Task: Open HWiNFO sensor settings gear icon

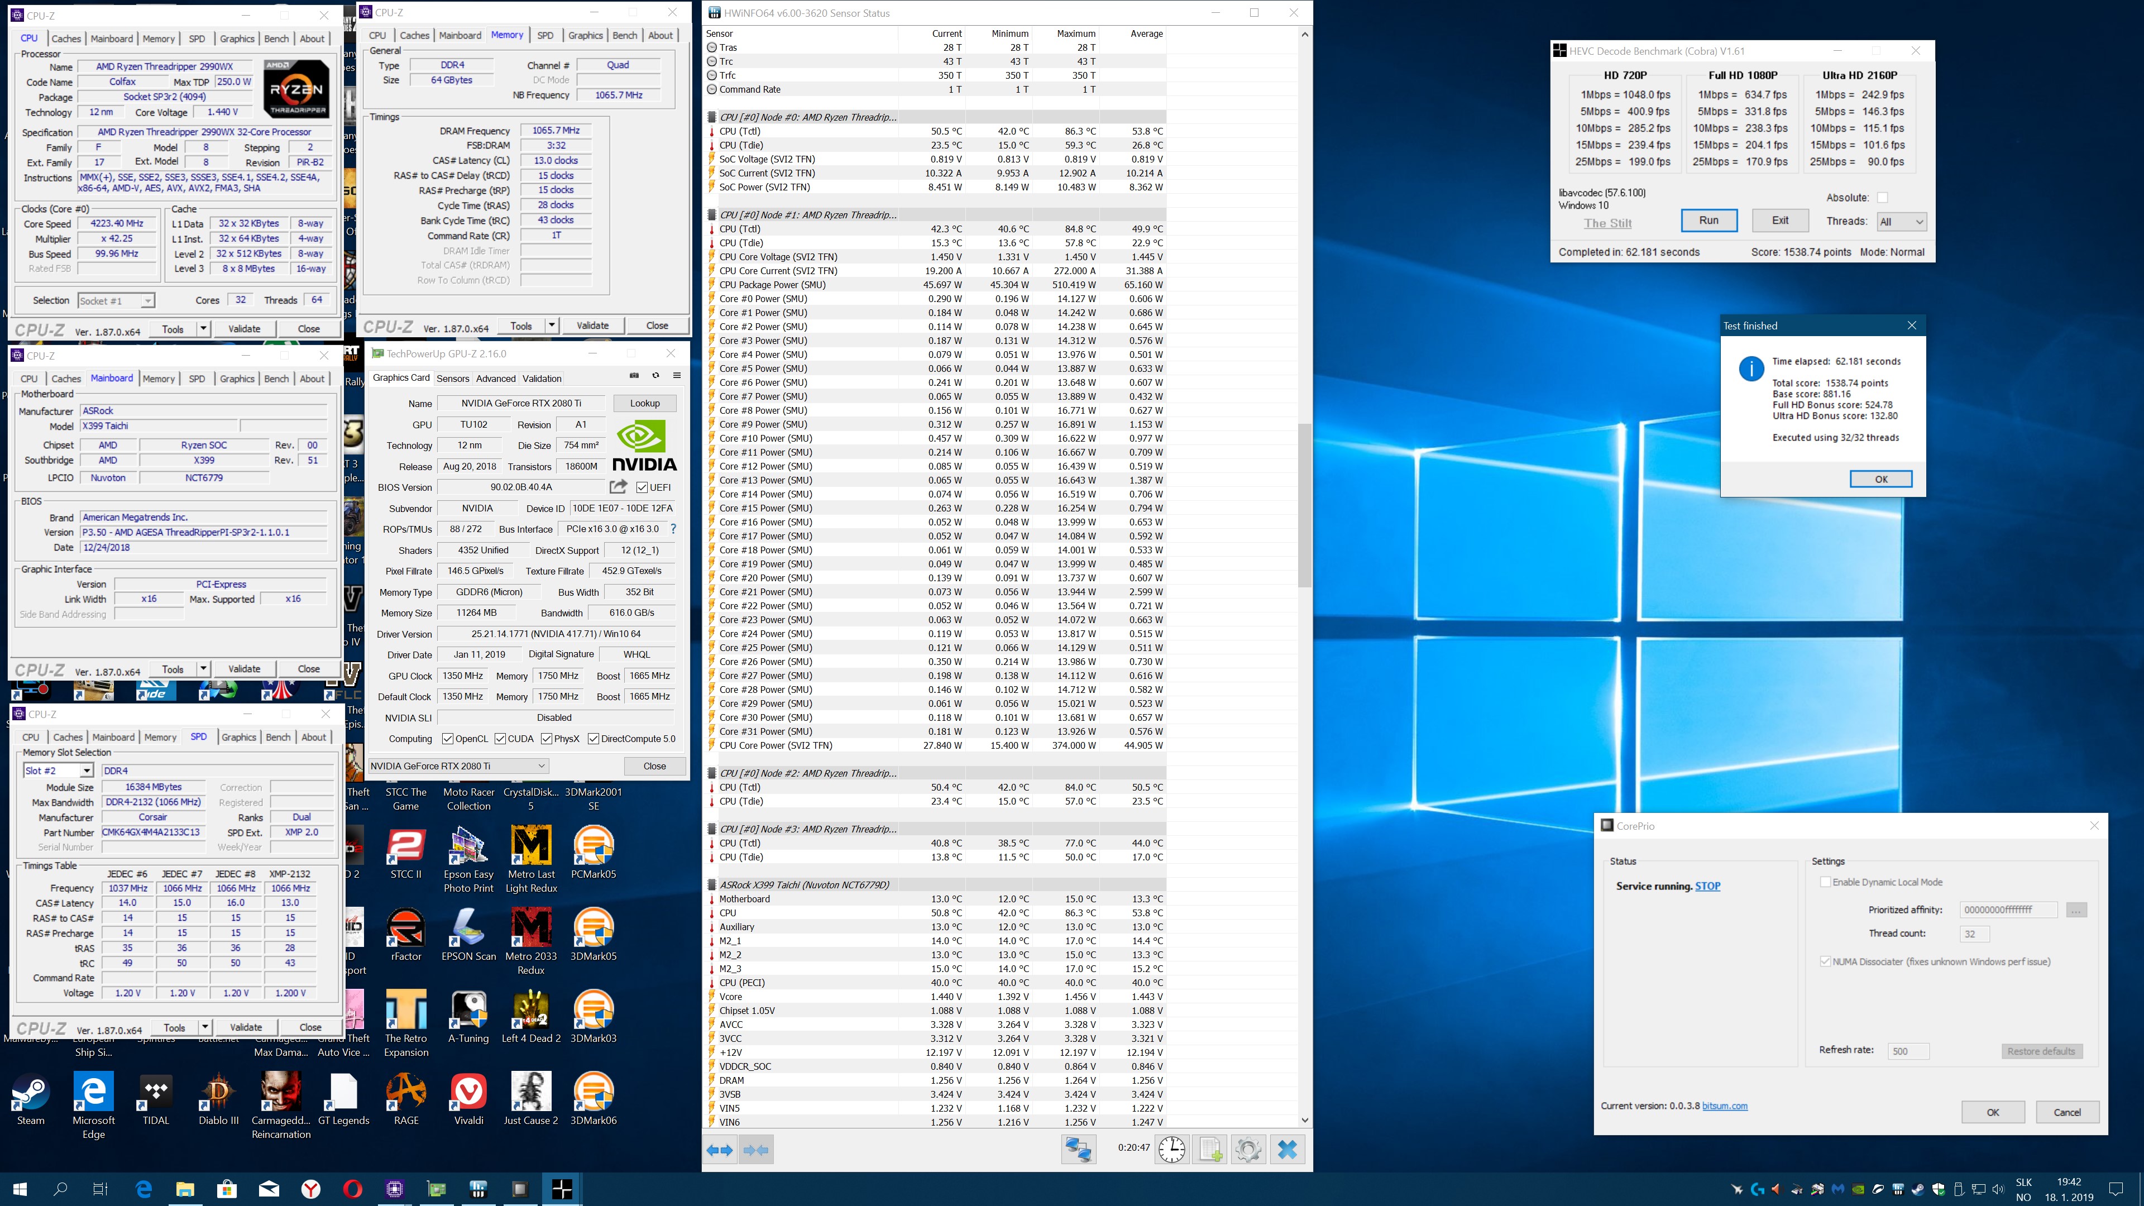Action: coord(1248,1150)
